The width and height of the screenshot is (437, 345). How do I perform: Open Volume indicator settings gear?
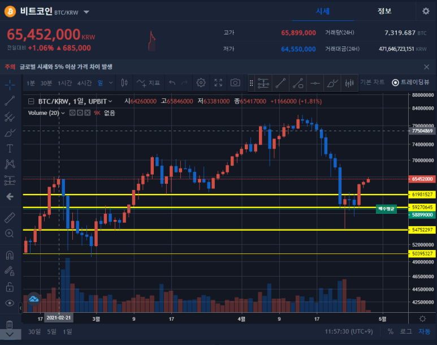coord(80,113)
